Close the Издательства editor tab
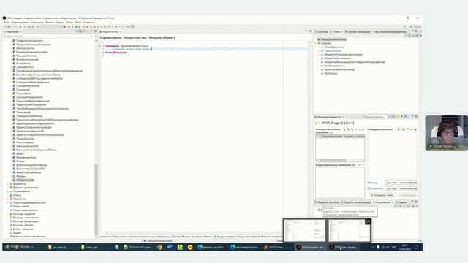468x263 pixels. (120, 31)
